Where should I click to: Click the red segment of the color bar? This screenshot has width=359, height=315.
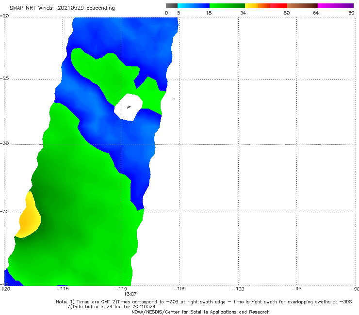click(278, 6)
